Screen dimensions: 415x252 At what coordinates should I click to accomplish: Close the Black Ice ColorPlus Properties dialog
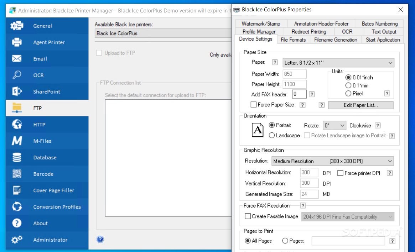click(x=401, y=10)
